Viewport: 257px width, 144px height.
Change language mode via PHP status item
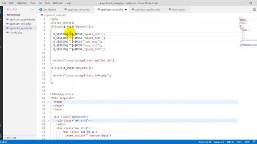(x=247, y=142)
